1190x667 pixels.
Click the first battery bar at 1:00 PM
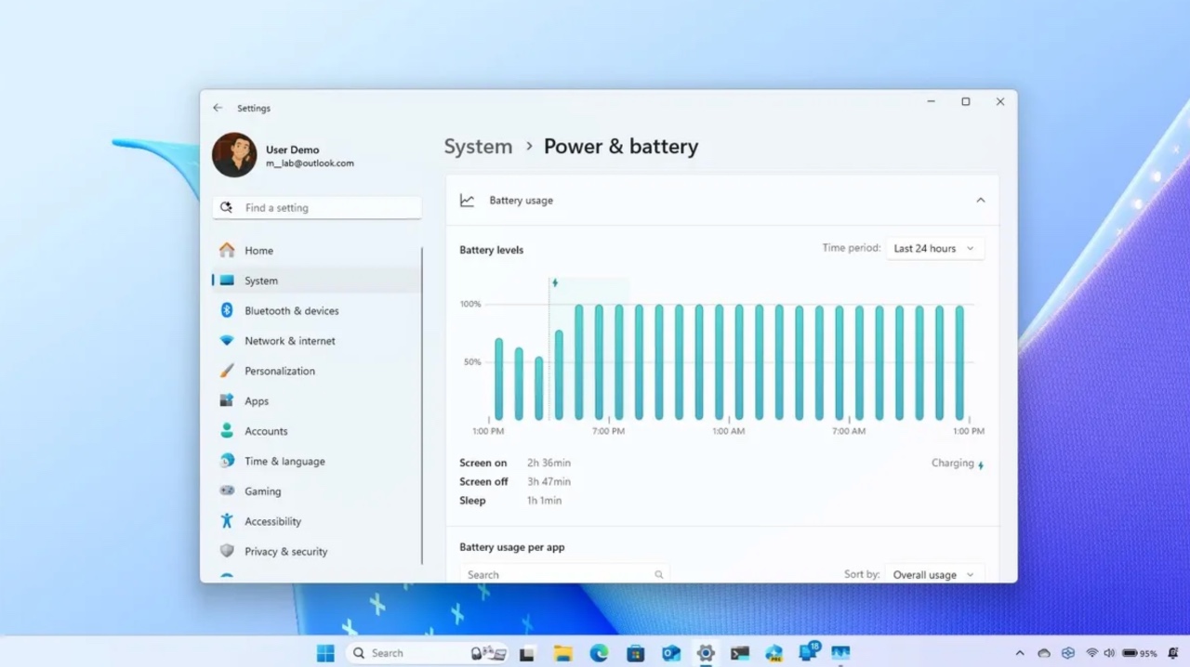coord(498,379)
